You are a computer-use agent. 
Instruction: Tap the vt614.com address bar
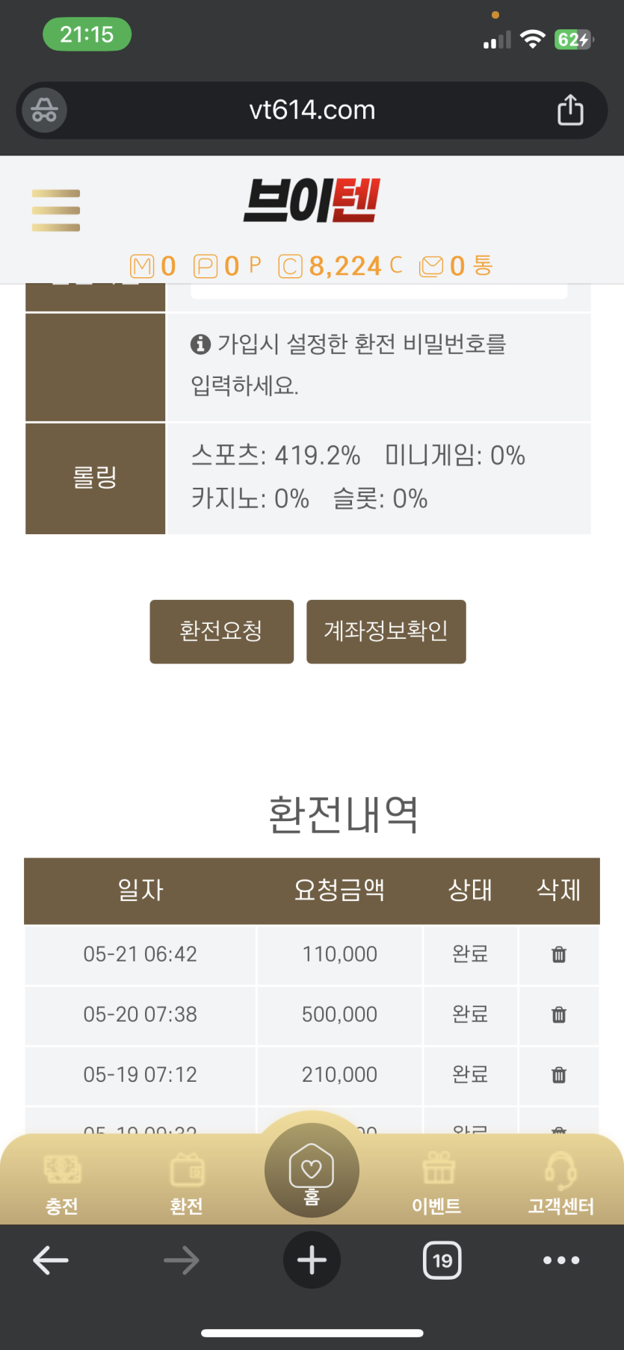pyautogui.click(x=312, y=111)
